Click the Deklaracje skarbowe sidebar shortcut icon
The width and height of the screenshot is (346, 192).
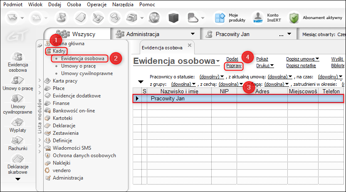17,158
